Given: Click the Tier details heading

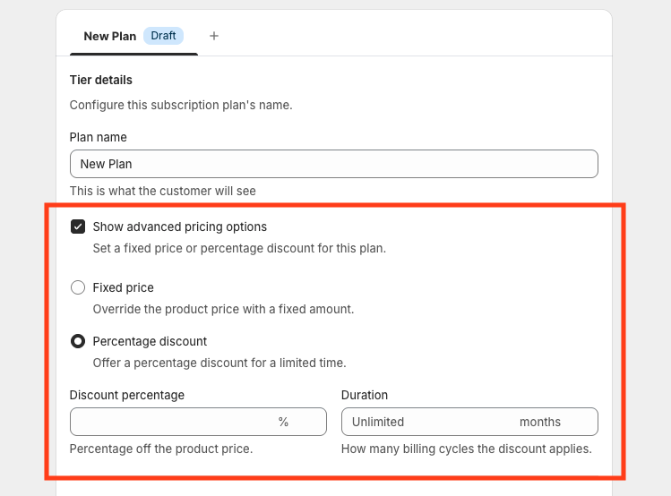Looking at the screenshot, I should click(101, 81).
